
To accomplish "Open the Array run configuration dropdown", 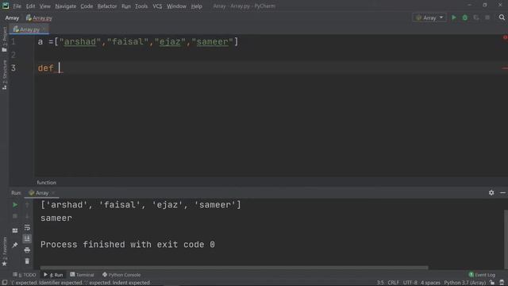I will [x=429, y=17].
